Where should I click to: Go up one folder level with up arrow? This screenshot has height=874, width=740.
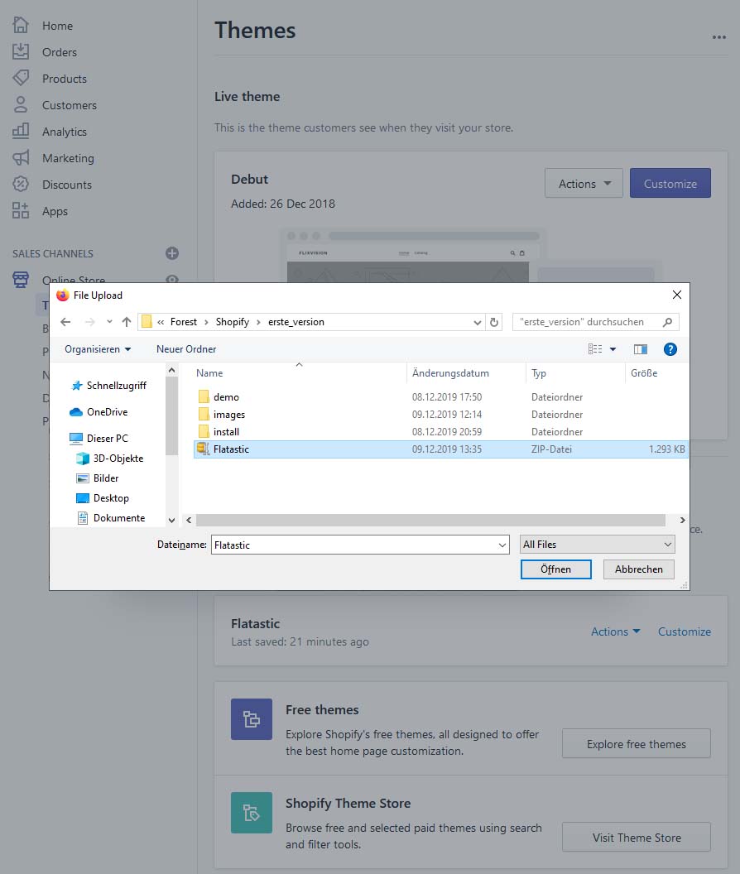click(x=127, y=322)
